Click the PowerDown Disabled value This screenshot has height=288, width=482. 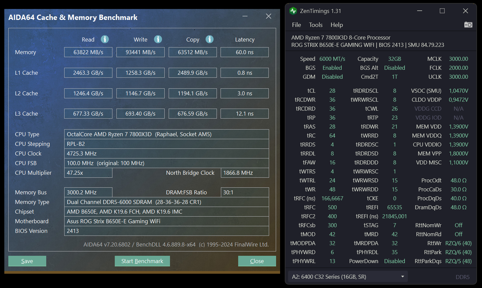pos(395,261)
